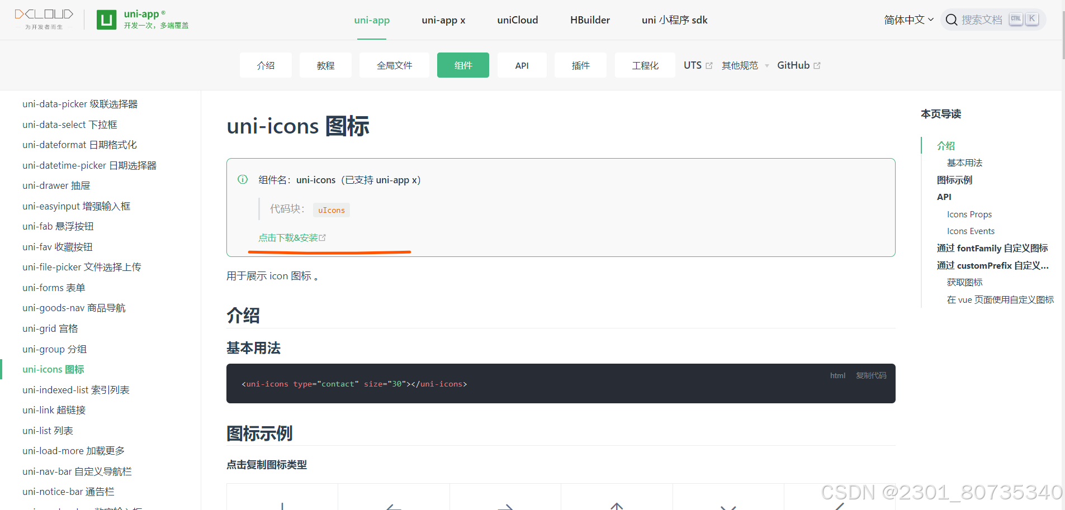Open uni-drawer 抽屉 in sidebar
This screenshot has height=510, width=1065.
click(56, 185)
